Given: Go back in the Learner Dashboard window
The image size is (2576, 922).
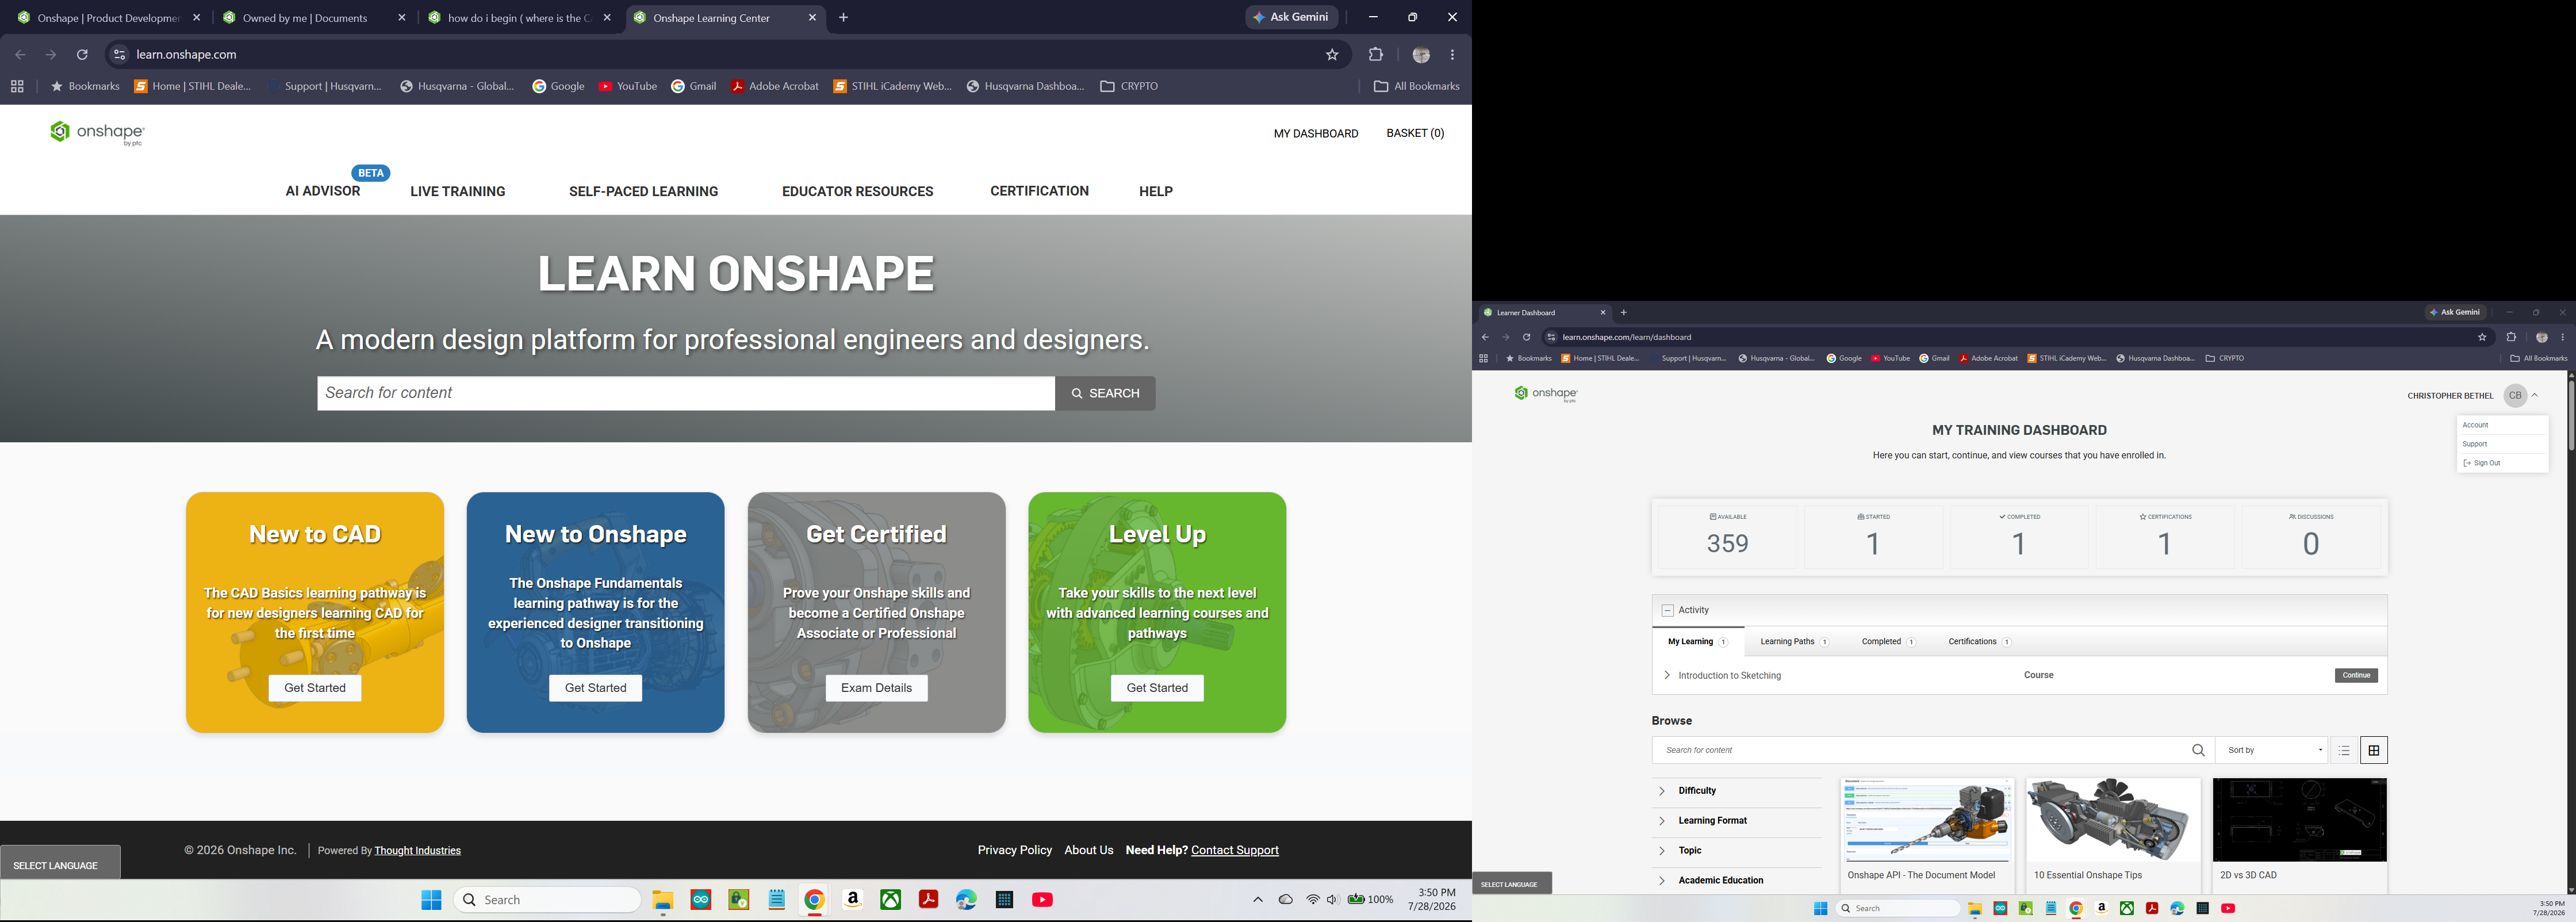Looking at the screenshot, I should point(1485,337).
